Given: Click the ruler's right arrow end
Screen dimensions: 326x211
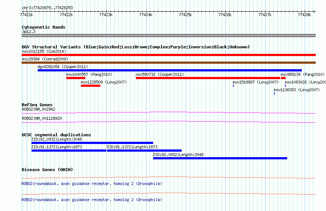Looking at the screenshot, I should tap(315, 11).
